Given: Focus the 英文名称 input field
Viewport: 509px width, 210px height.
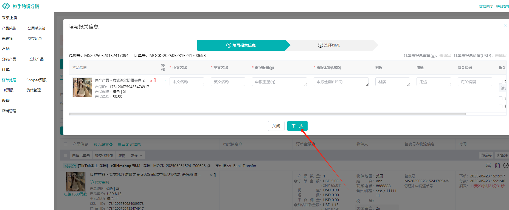Looking at the screenshot, I should 228,82.
